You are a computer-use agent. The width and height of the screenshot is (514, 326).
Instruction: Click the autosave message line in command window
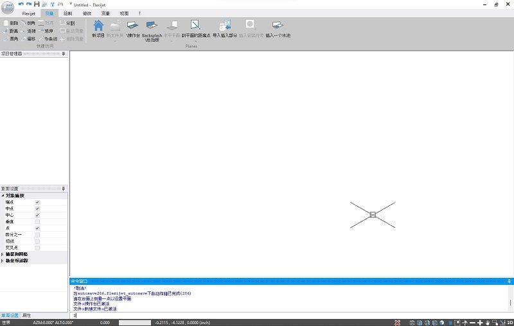132,293
